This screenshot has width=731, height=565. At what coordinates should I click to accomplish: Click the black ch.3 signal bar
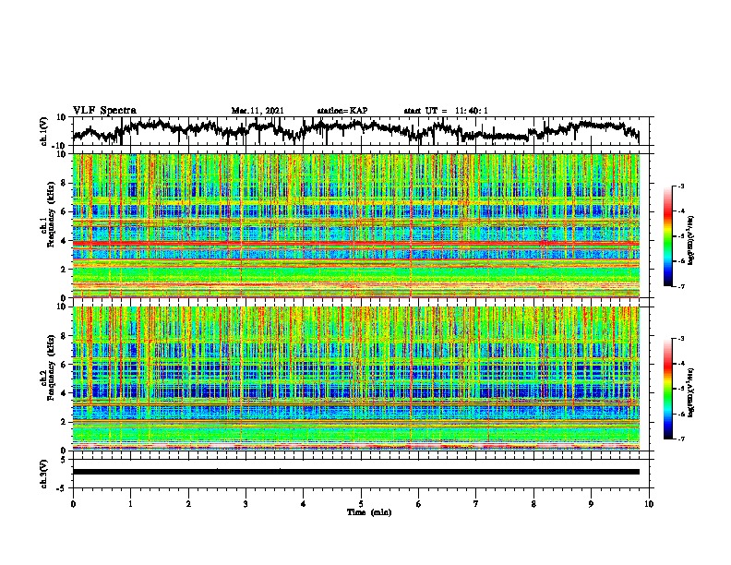tap(356, 472)
